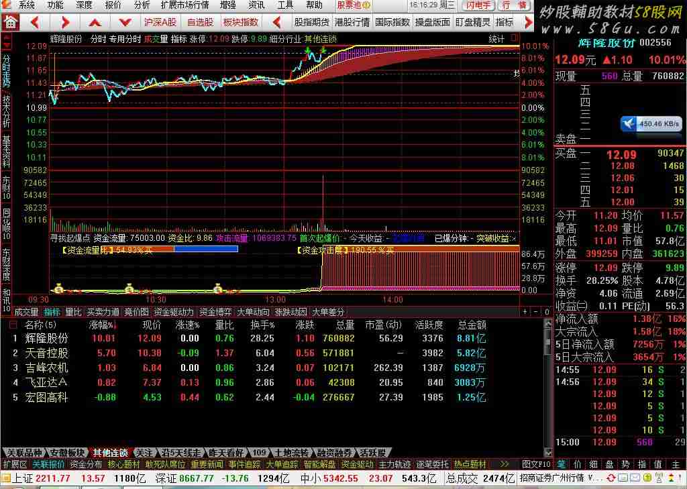Go to previous stock with up arrow
Viewport: 687px width, 489px height.
click(95, 22)
